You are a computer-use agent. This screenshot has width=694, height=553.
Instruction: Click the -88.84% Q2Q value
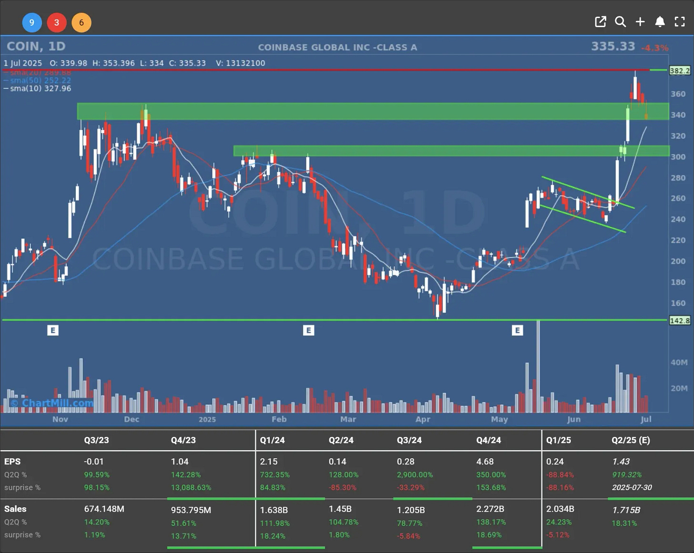click(560, 475)
